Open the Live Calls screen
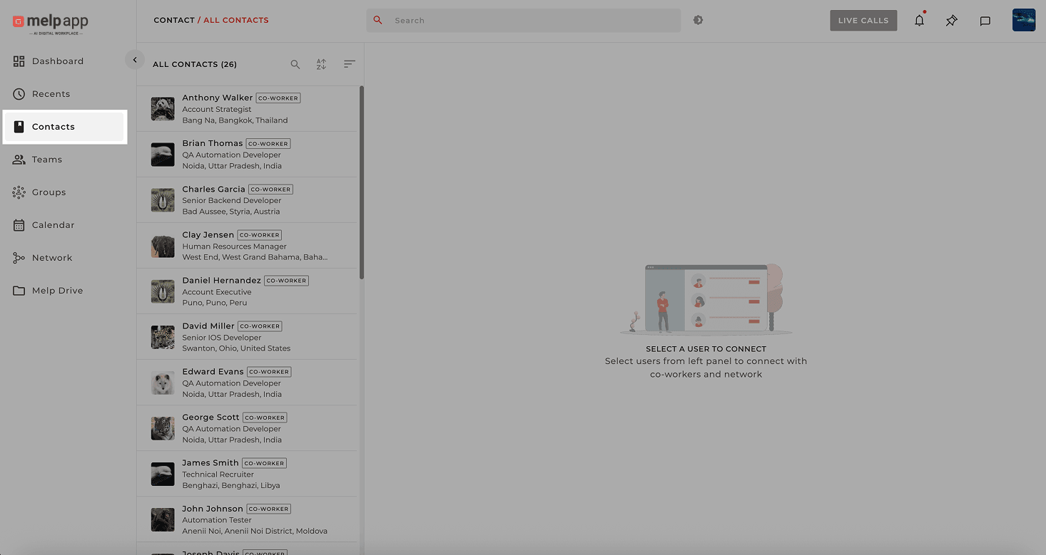The height and width of the screenshot is (555, 1046). [863, 20]
